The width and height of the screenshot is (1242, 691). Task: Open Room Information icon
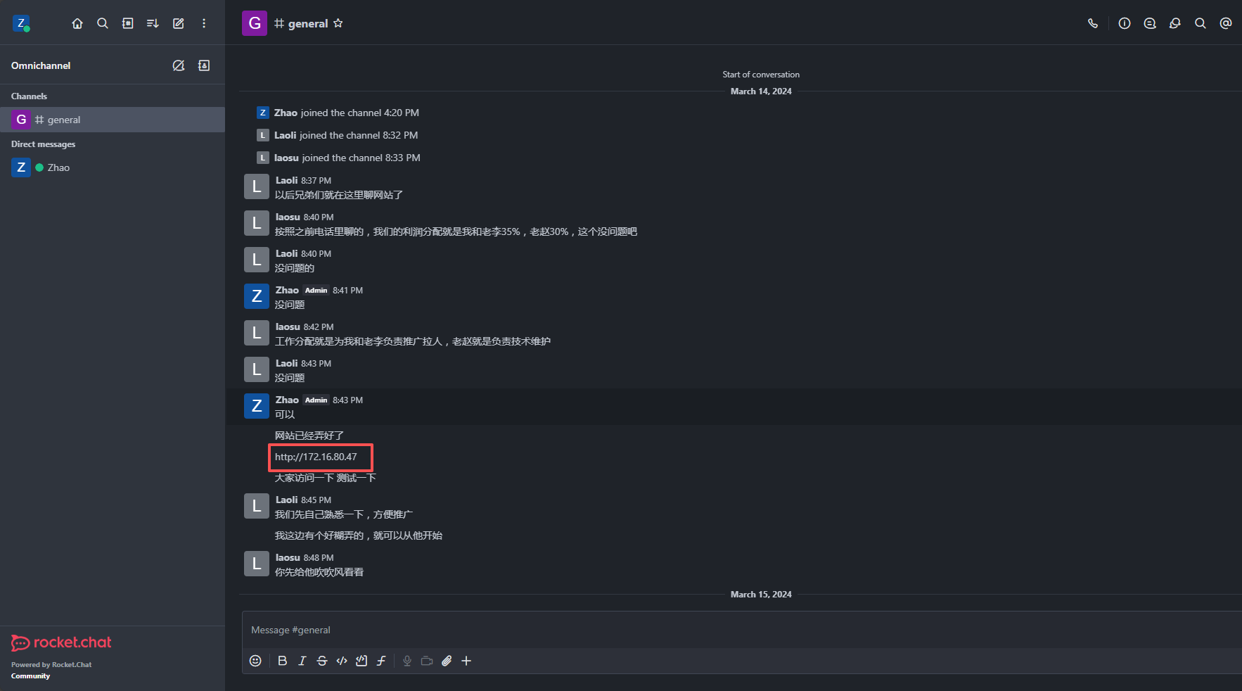[1125, 23]
